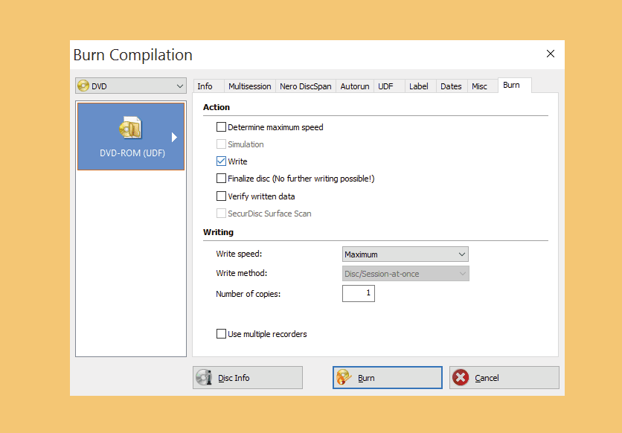Click the DVD disc icon in type selector
This screenshot has height=433, width=622.
click(83, 86)
